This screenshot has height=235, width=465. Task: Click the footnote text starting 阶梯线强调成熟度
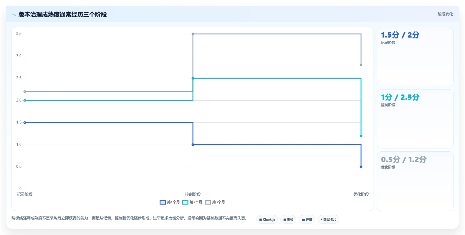point(130,218)
